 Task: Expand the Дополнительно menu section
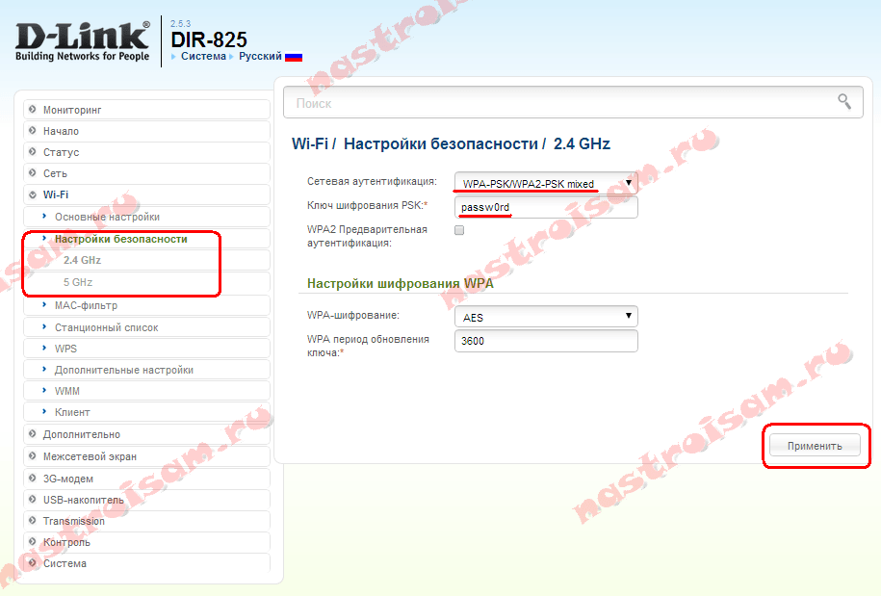click(x=81, y=434)
